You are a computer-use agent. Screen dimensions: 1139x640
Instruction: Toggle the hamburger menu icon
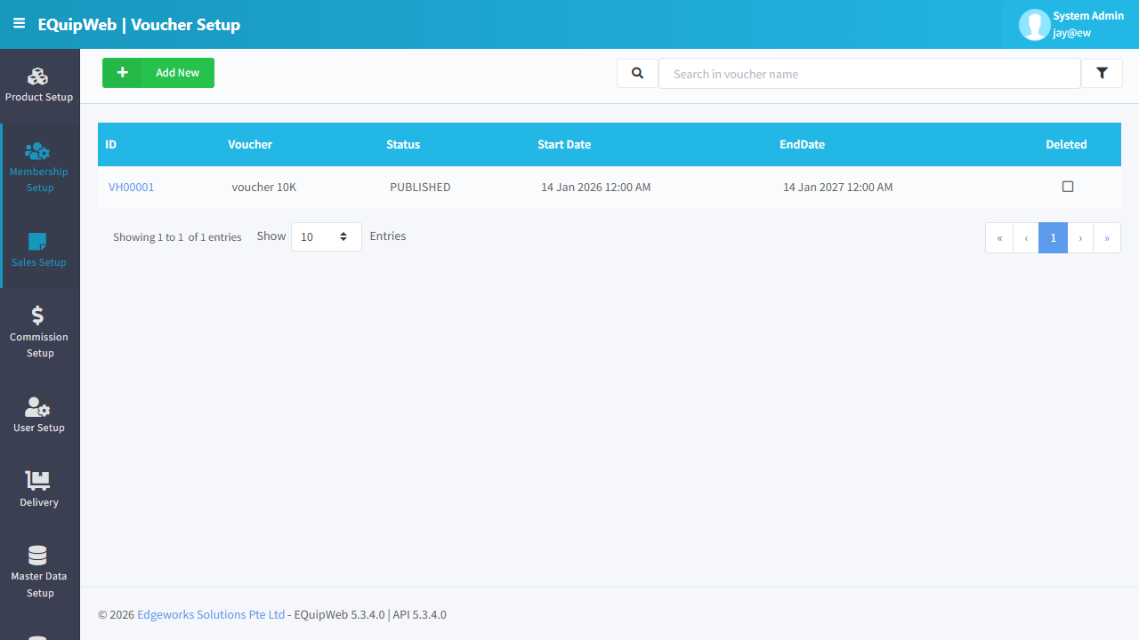[19, 24]
